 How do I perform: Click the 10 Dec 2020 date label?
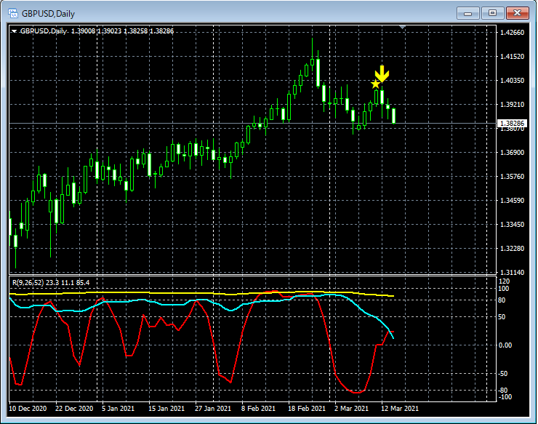pyautogui.click(x=28, y=409)
